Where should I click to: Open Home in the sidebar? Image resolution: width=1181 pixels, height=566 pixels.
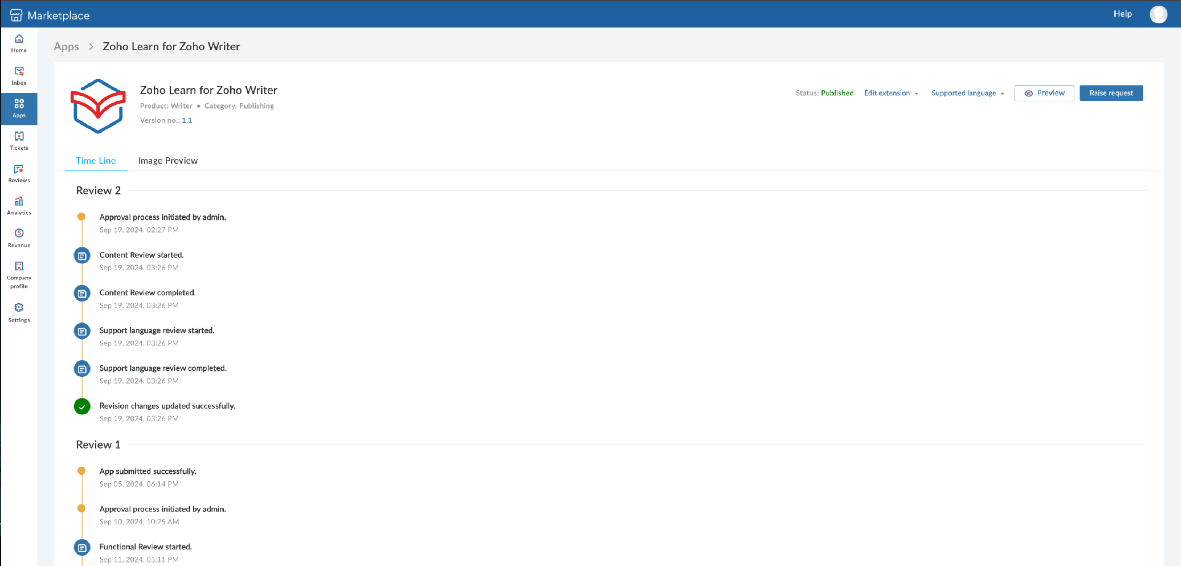click(x=19, y=43)
